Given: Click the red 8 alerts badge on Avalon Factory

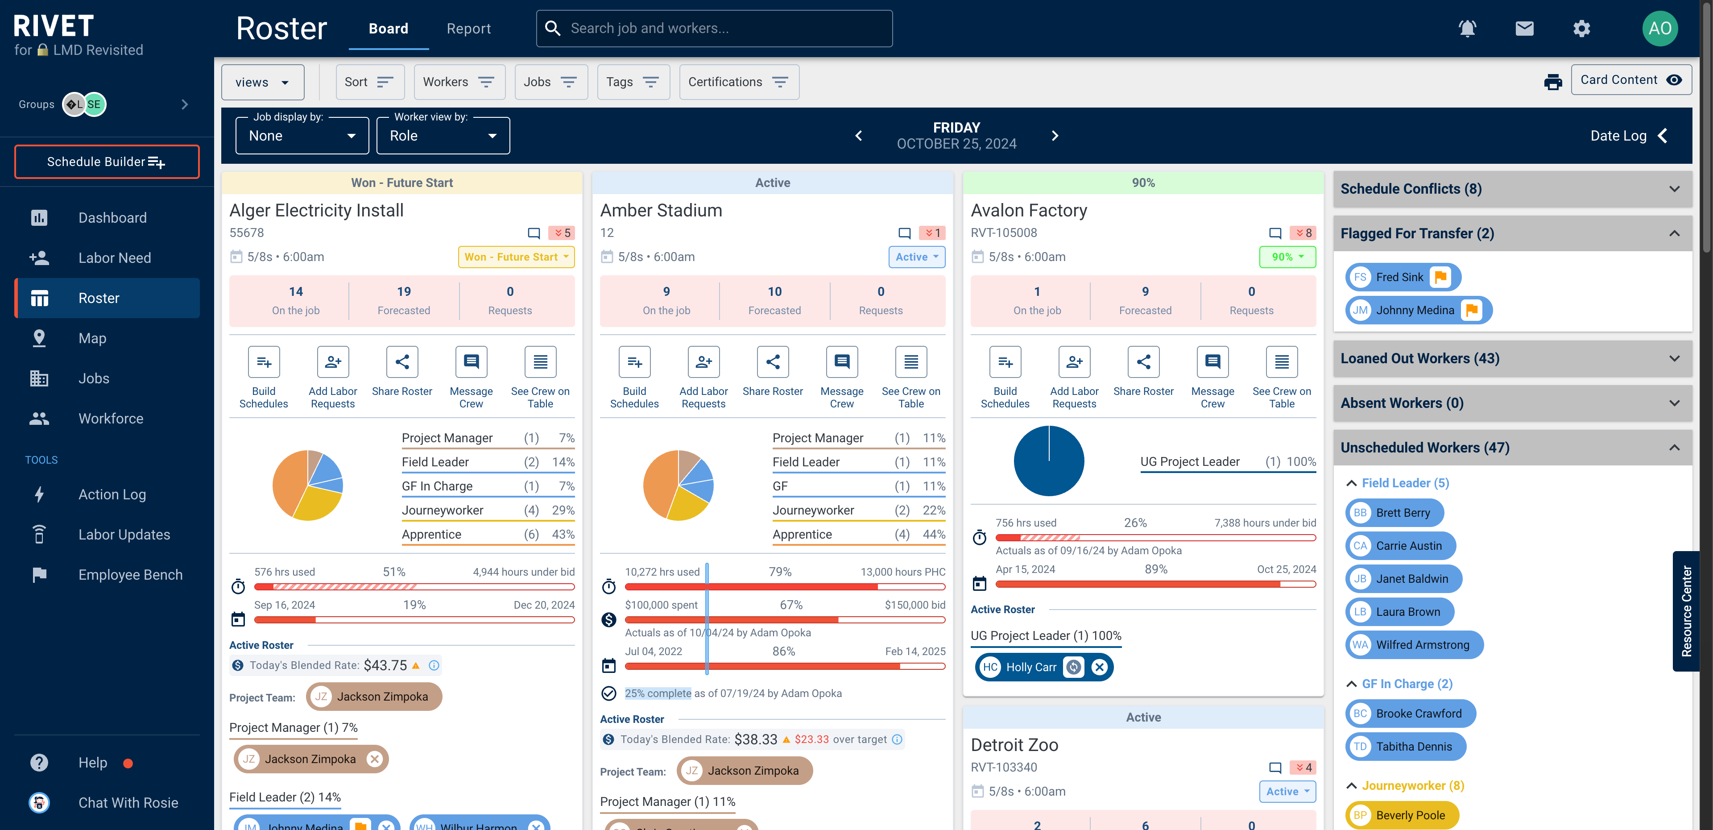Looking at the screenshot, I should [x=1303, y=233].
